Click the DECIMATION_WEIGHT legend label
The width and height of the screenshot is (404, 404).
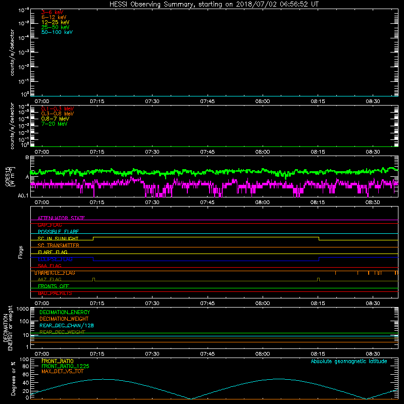click(x=64, y=319)
